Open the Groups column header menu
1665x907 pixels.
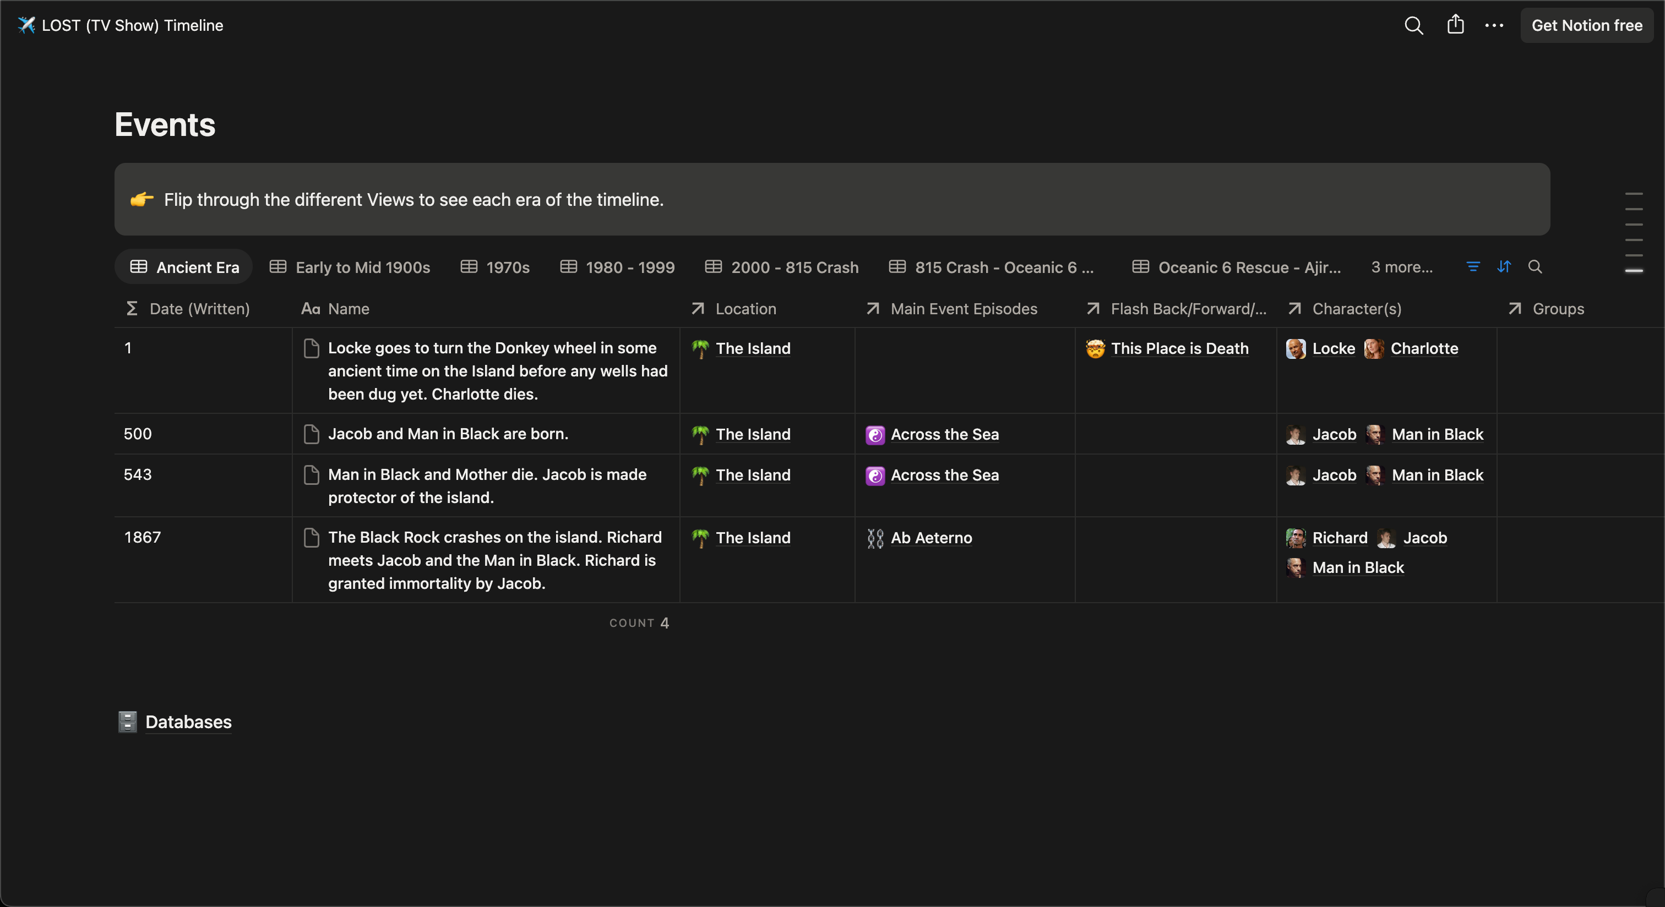[x=1580, y=309]
